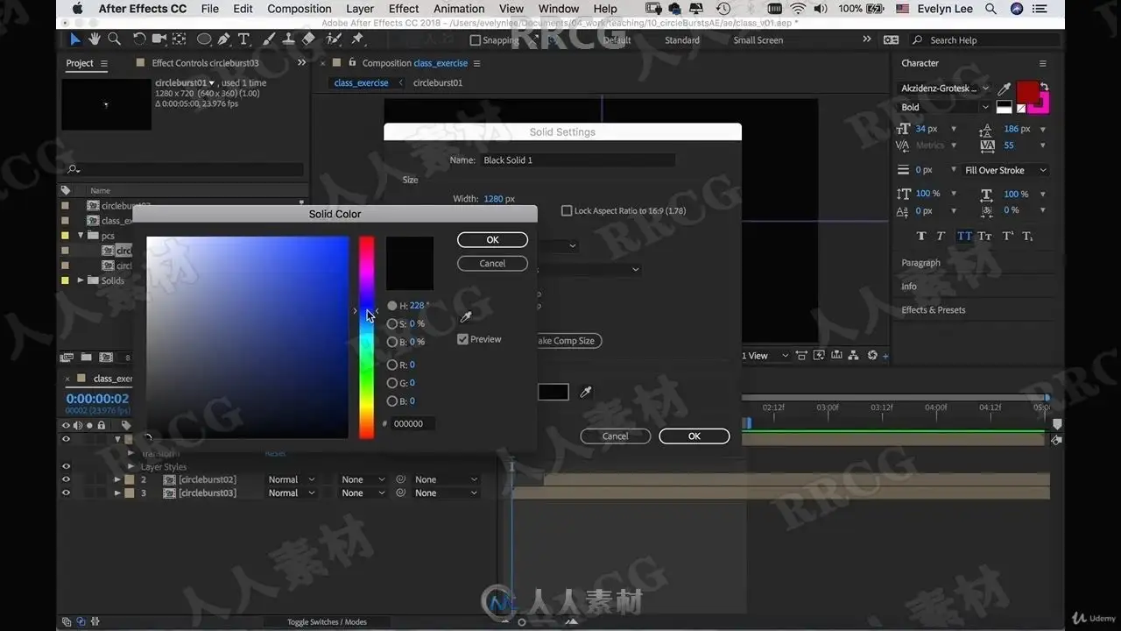Enable Lock Aspect Ratio to 16:9 checkbox

567,211
